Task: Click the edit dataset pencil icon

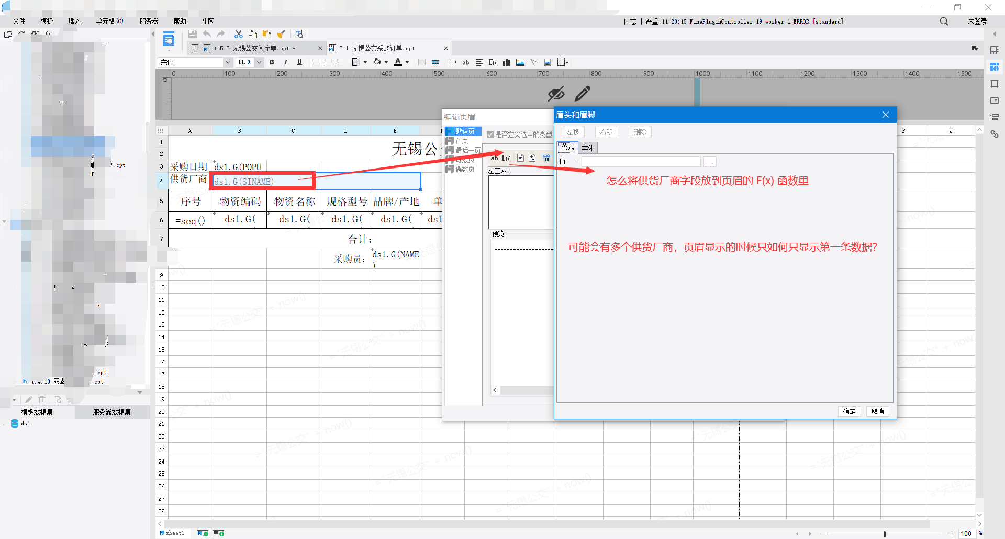Action: (x=29, y=400)
